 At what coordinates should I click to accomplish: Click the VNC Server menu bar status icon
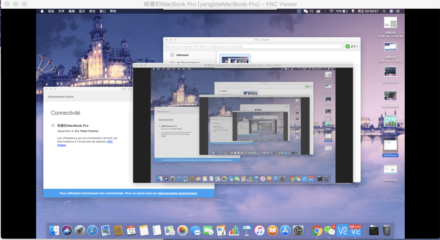click(299, 11)
